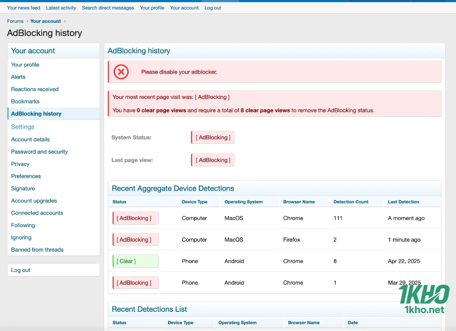Open Your news feed from the menu bar
456x331 pixels.
(24, 7)
